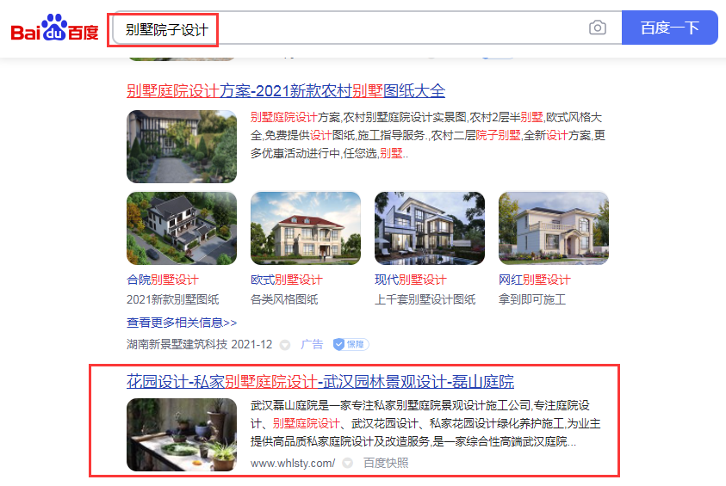Screen dimensions: 726x486
Task: Click the 合院别墅设计 link
Action: [163, 280]
